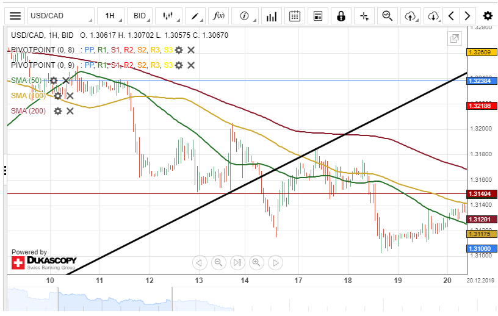This screenshot has height=316, width=498.
Task: Click the cloud download icon
Action: click(x=433, y=16)
